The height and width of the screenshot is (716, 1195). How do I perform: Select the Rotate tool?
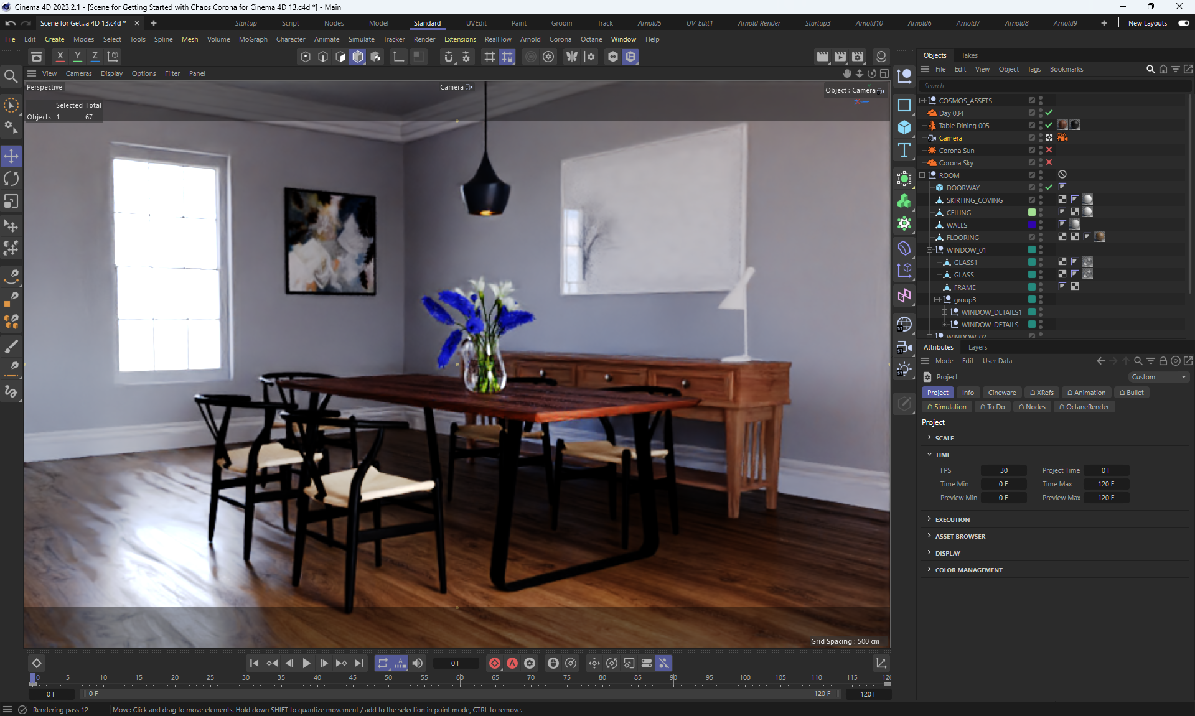pyautogui.click(x=11, y=179)
